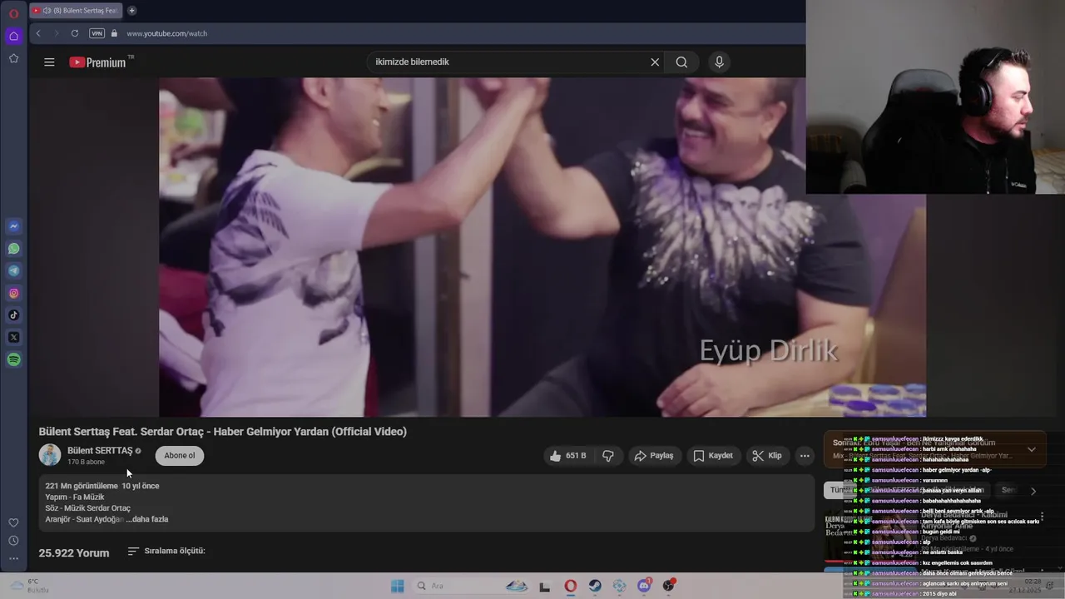
Task: Start voice search with microphone
Action: pyautogui.click(x=720, y=62)
